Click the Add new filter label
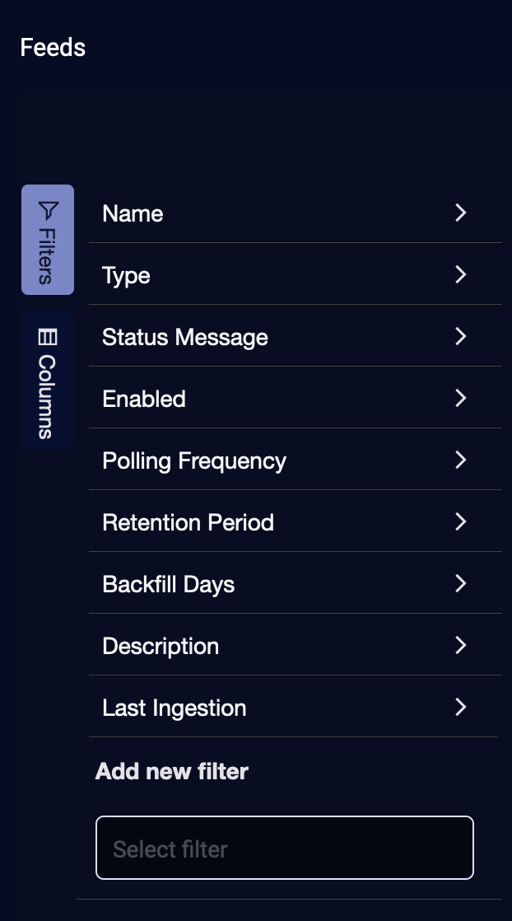 [x=172, y=771]
